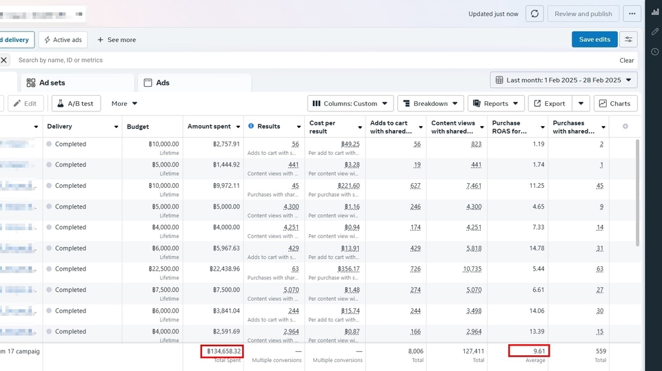Switch to the Ad sets tab
The width and height of the screenshot is (662, 371).
77,83
